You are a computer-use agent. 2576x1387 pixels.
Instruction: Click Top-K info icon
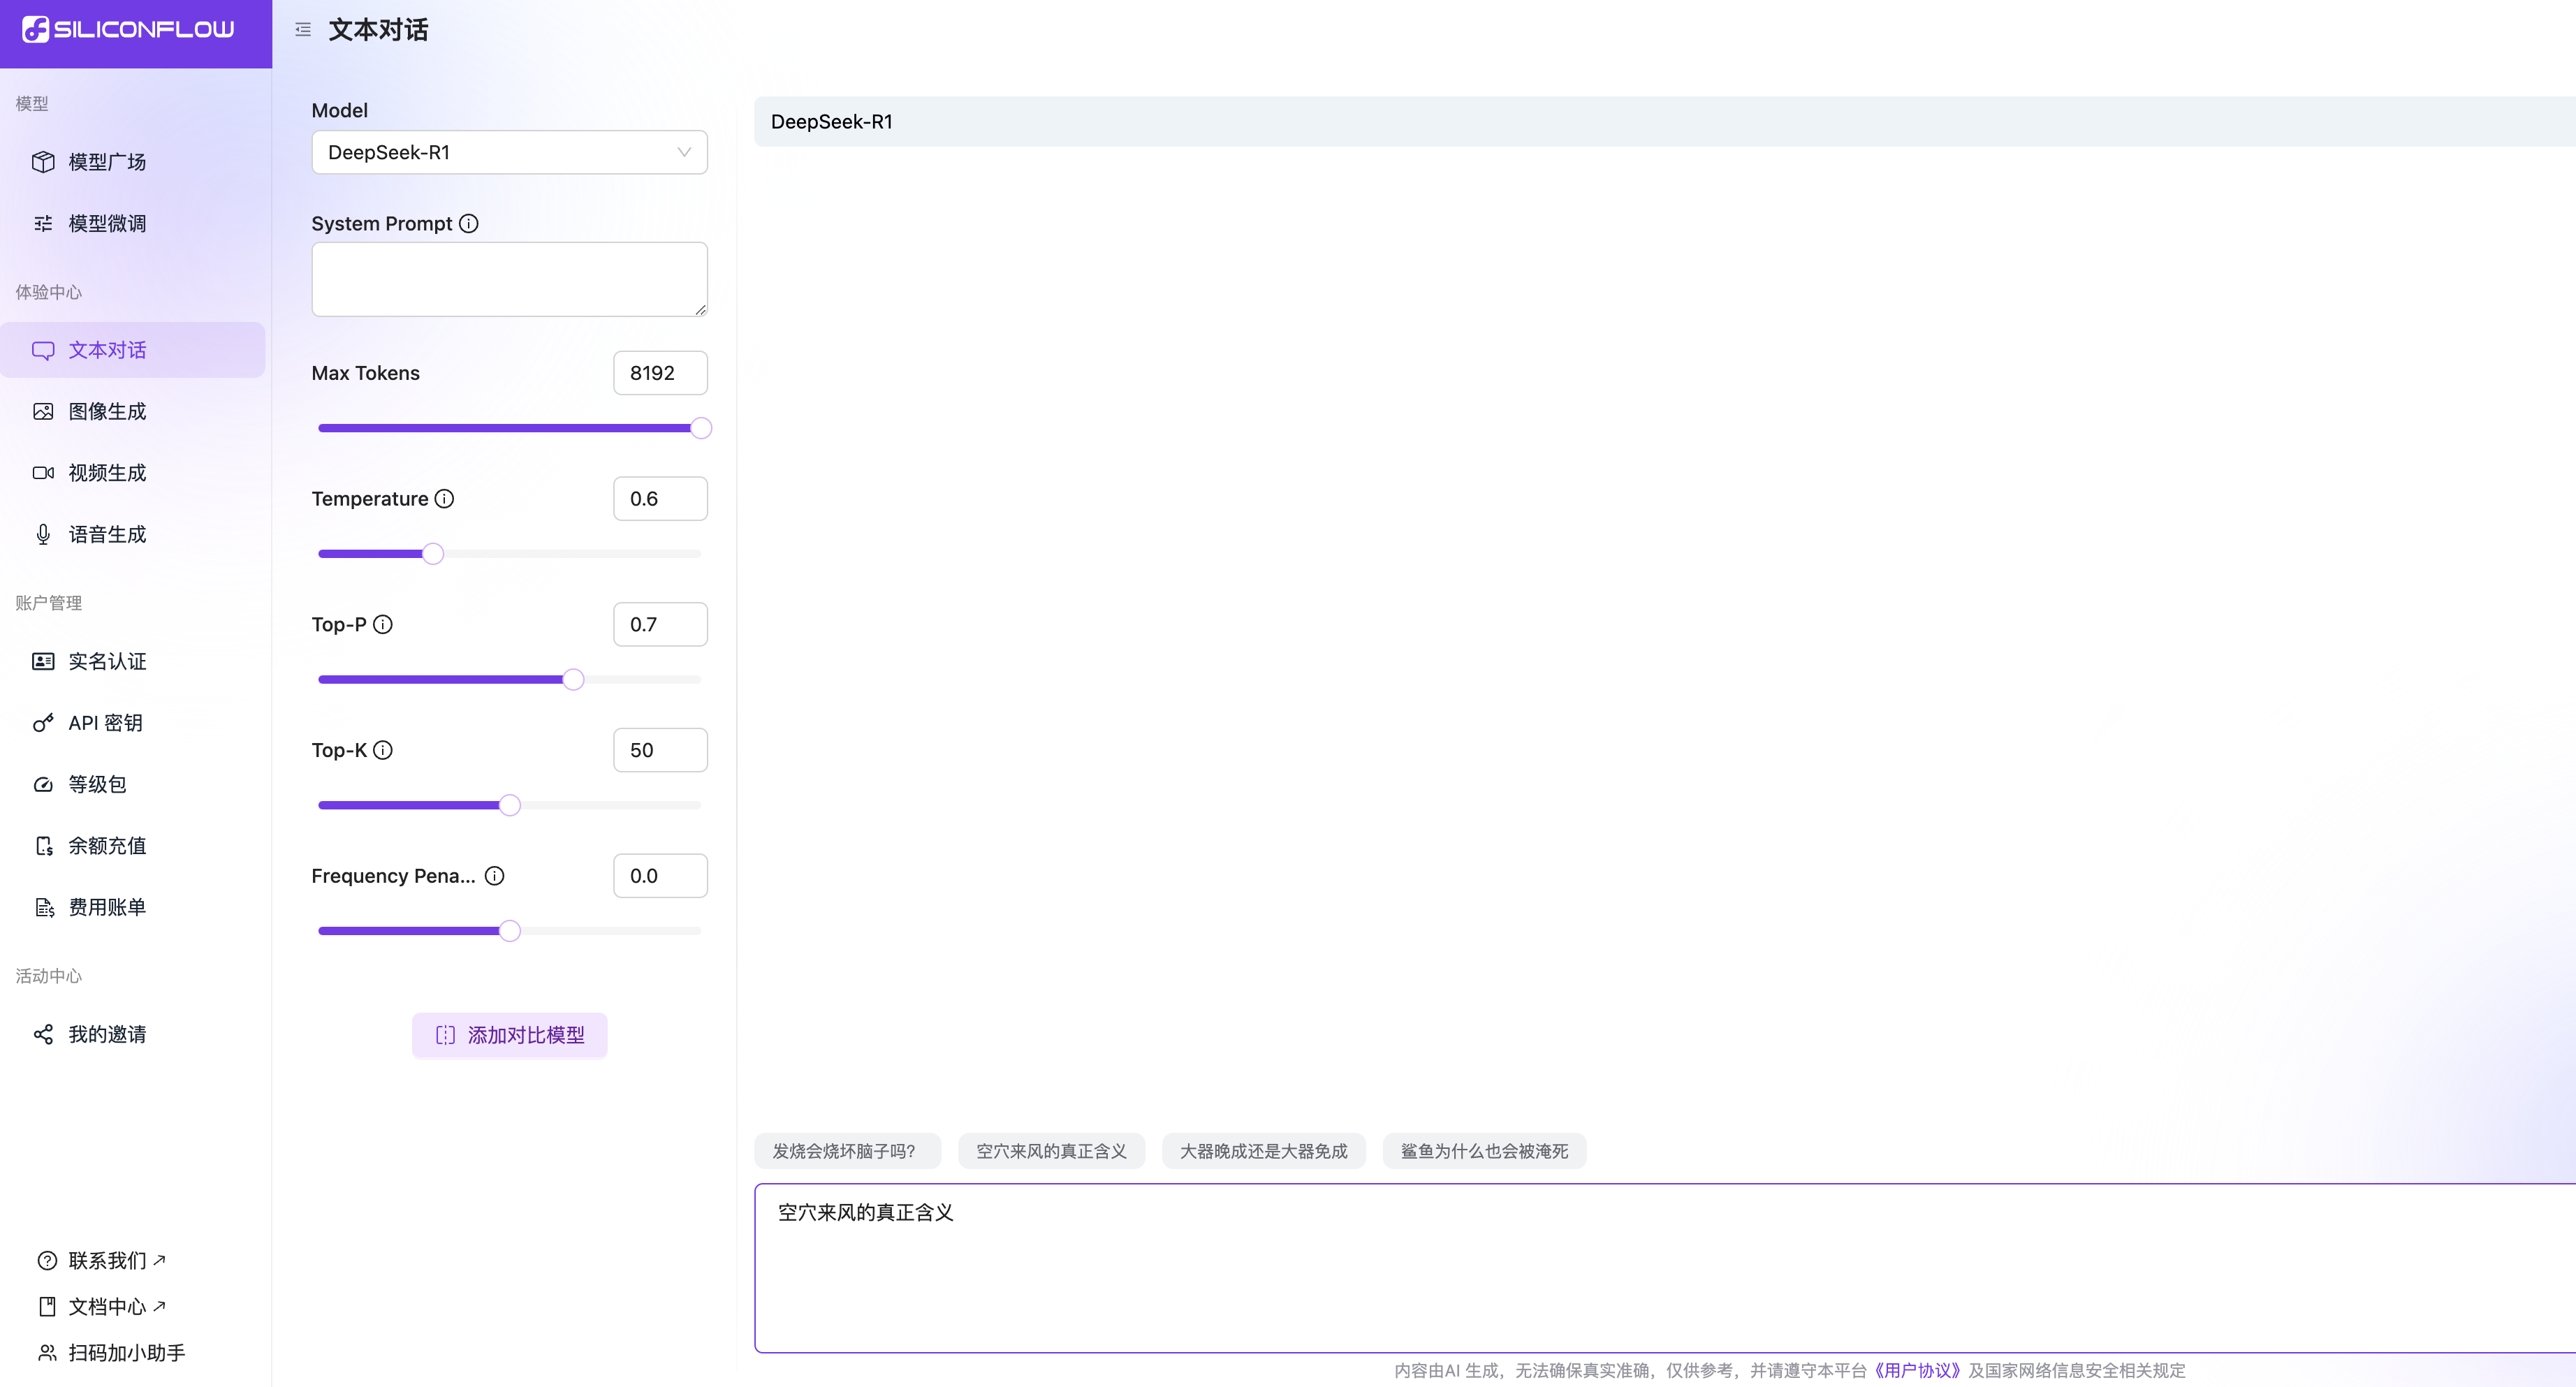tap(383, 750)
